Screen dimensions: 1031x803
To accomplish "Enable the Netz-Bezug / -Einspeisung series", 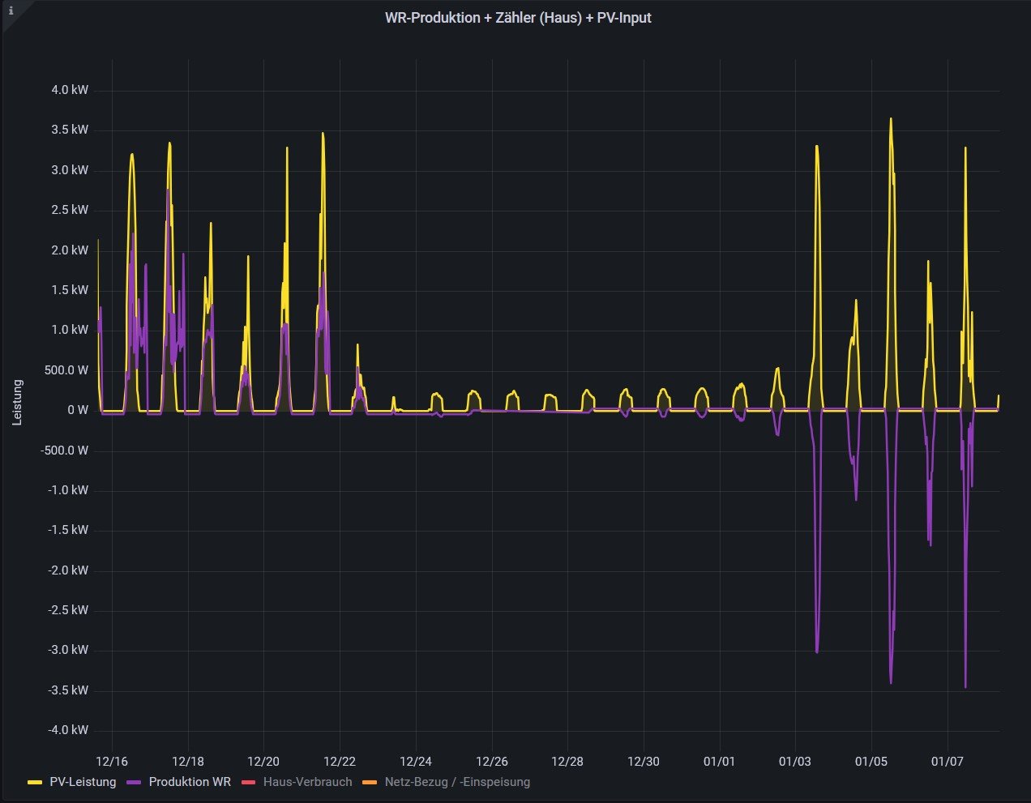I will [x=457, y=782].
